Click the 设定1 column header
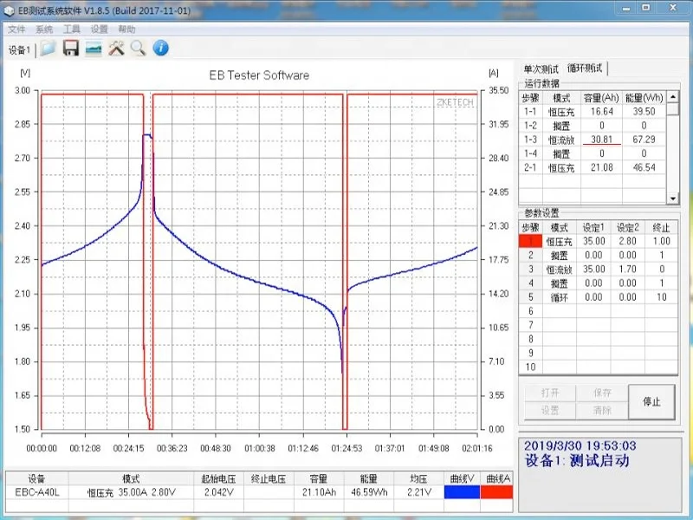693x520 pixels. pos(593,228)
